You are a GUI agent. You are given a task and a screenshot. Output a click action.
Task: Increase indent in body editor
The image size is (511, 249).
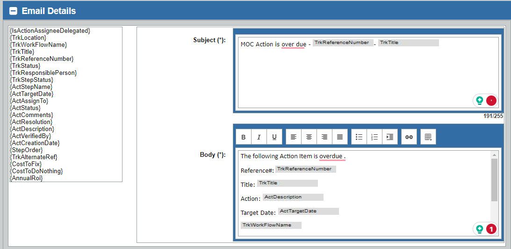click(390, 137)
